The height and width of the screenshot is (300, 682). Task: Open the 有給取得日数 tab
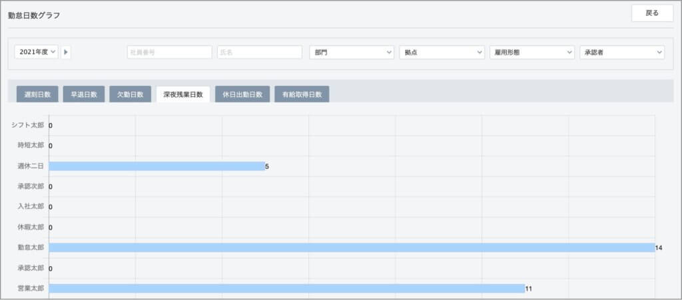(x=302, y=94)
